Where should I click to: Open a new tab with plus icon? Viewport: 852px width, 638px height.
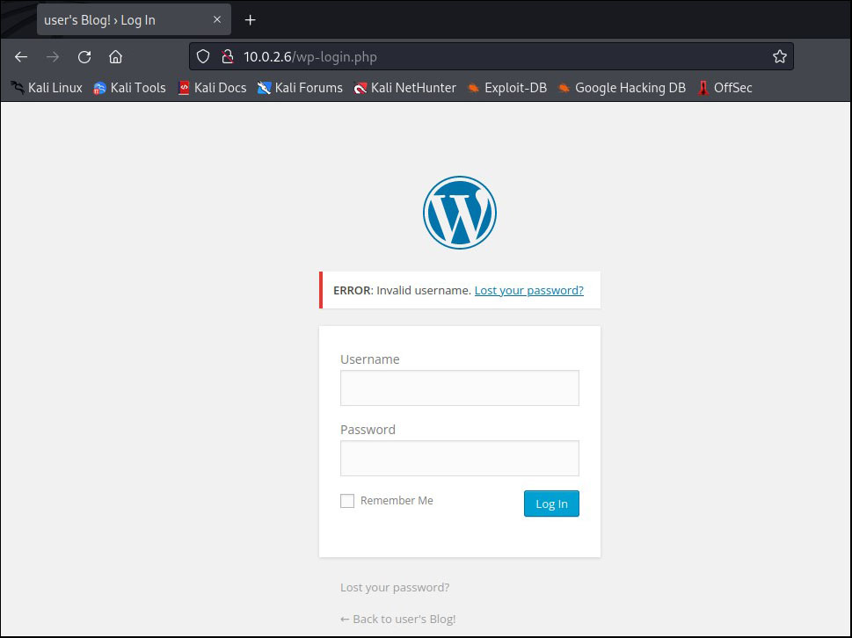250,20
